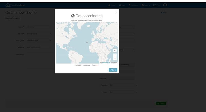
Task: Open the OpenStreetMap attribution link
Action: (106, 63)
